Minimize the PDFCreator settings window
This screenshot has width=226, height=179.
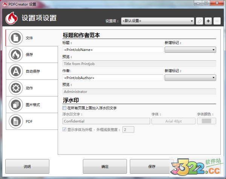pos(198,3)
